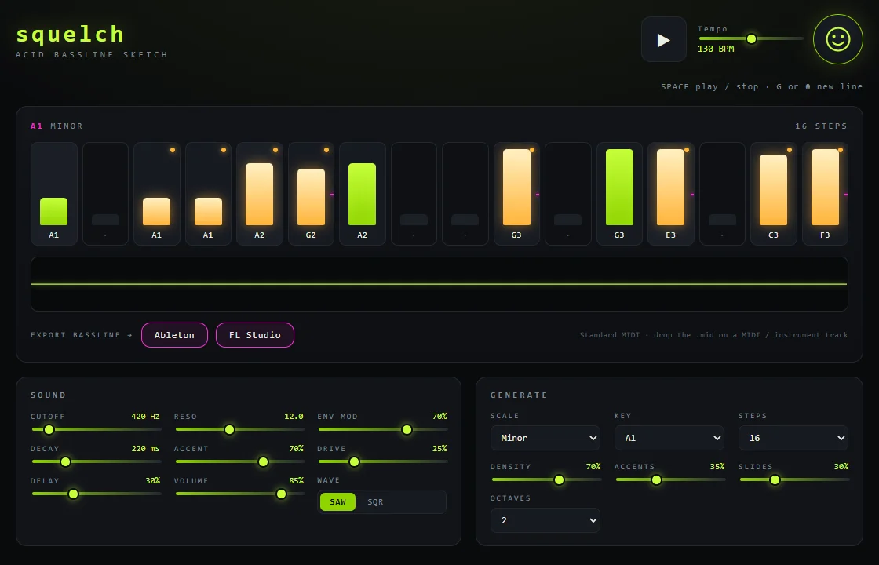Export the bassline to FL Studio
879x565 pixels.
pyautogui.click(x=255, y=335)
